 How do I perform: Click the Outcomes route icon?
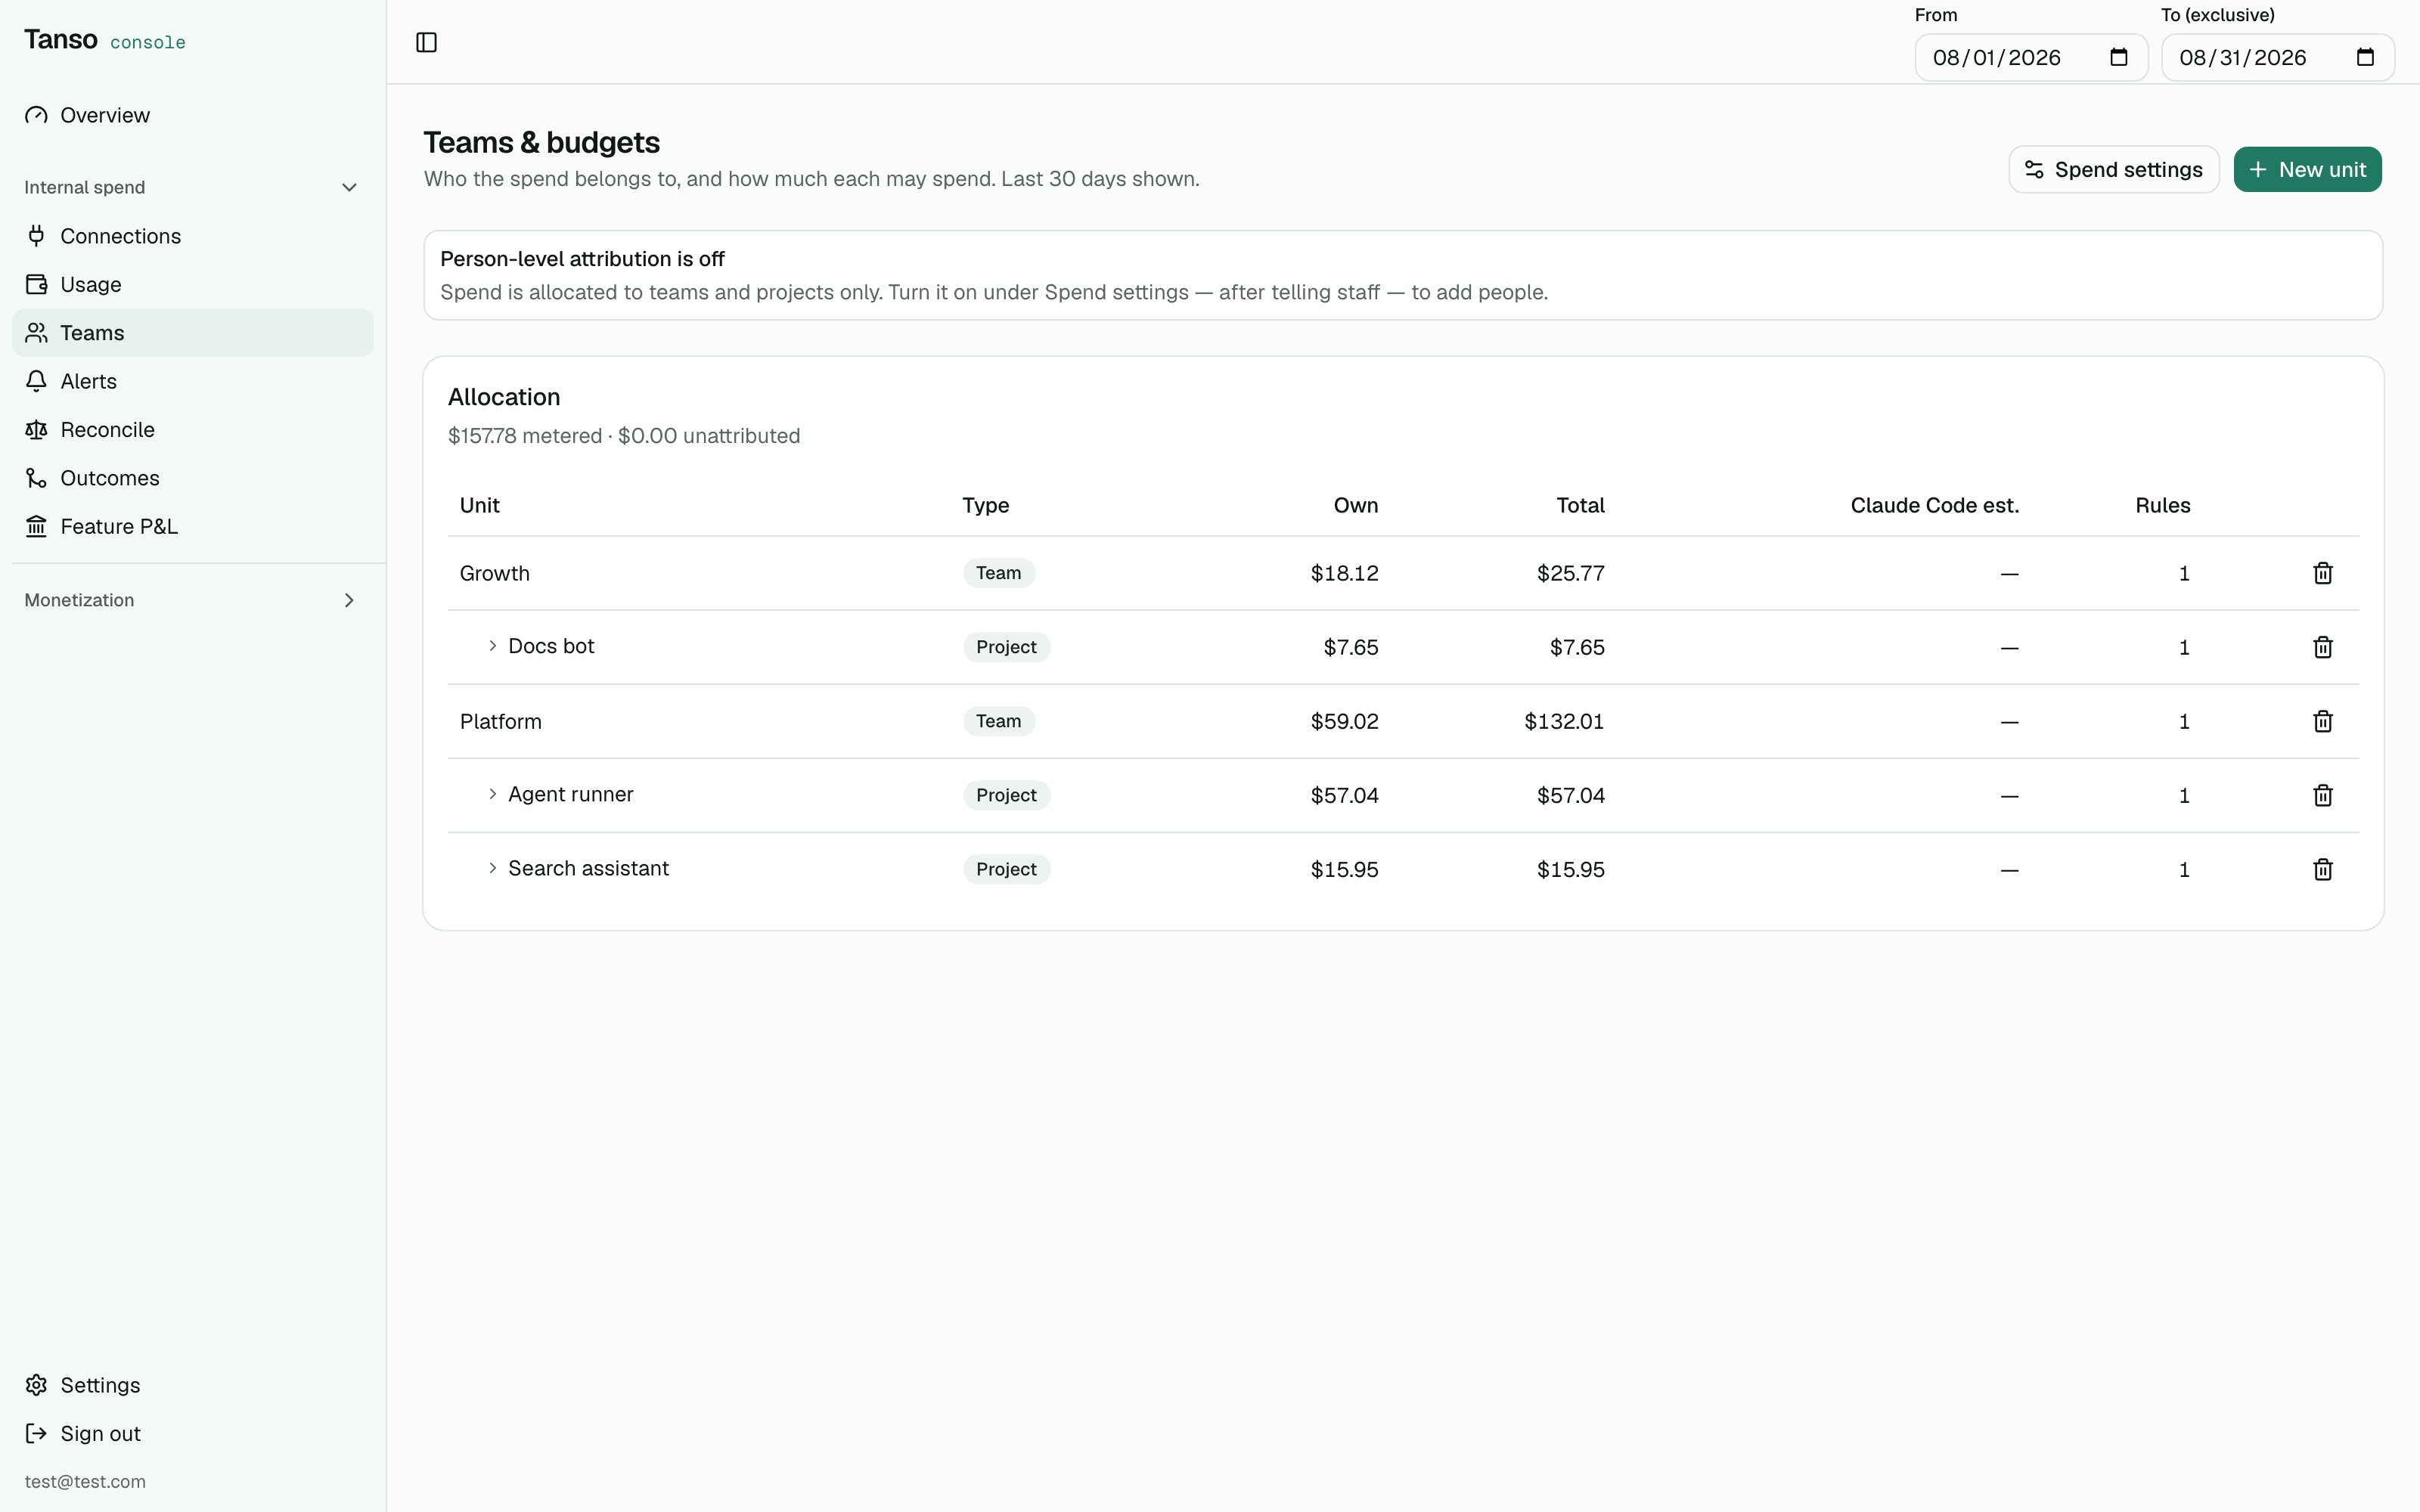pyautogui.click(x=36, y=478)
